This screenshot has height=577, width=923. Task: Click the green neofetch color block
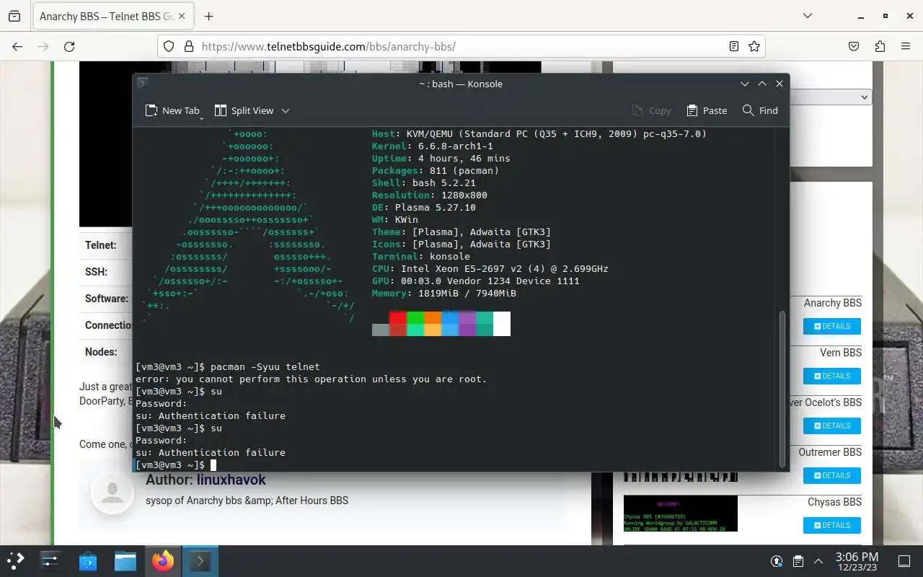(x=415, y=318)
